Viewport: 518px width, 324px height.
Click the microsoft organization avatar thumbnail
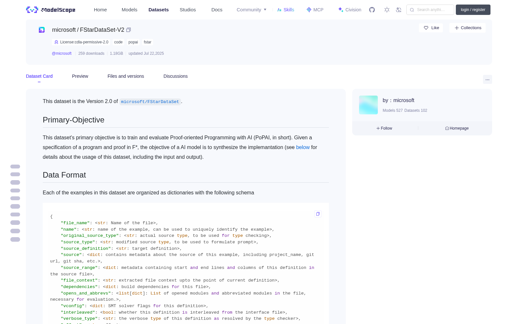(x=368, y=105)
